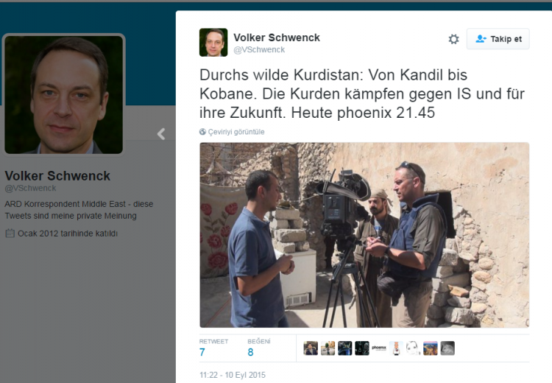The height and width of the screenshot is (383, 552).
Task: Open the tweet timestamp 11:22 - 10 Eyl 2015
Action: pyautogui.click(x=233, y=375)
